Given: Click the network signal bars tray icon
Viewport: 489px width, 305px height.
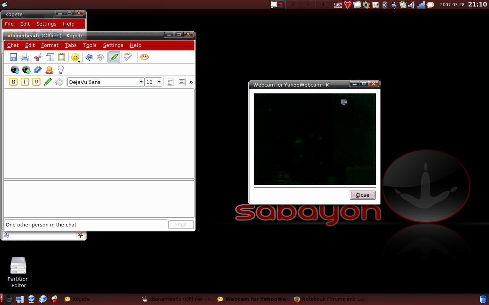Looking at the screenshot, I should click(421, 5).
